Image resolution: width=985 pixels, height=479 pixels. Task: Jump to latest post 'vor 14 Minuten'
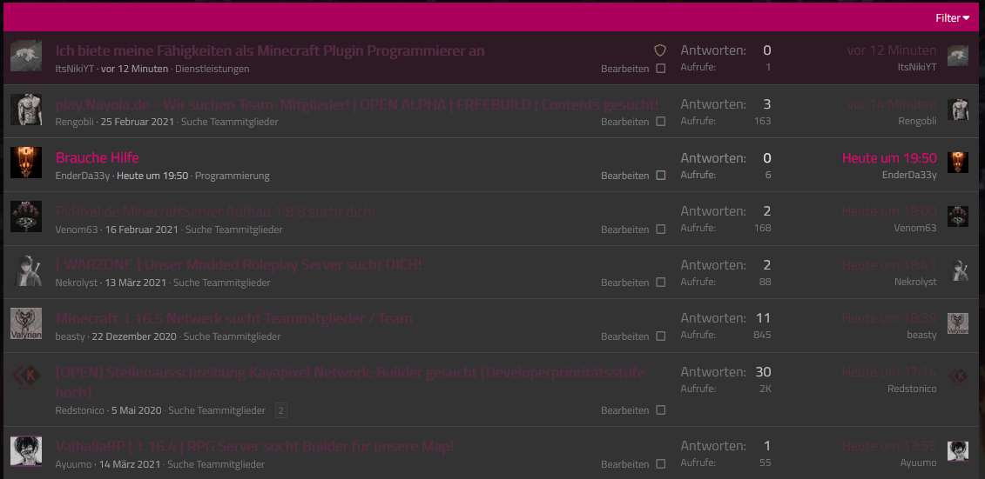coord(892,104)
